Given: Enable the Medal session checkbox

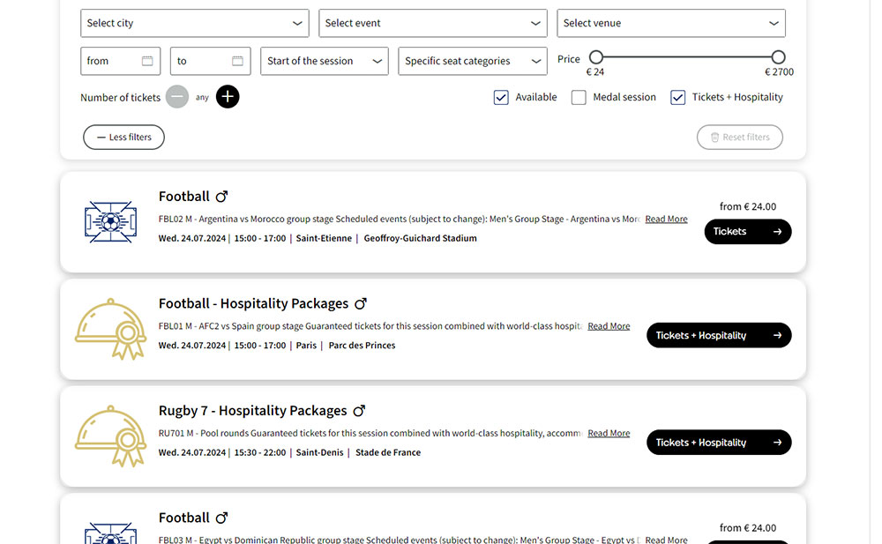Looking at the screenshot, I should click(579, 98).
